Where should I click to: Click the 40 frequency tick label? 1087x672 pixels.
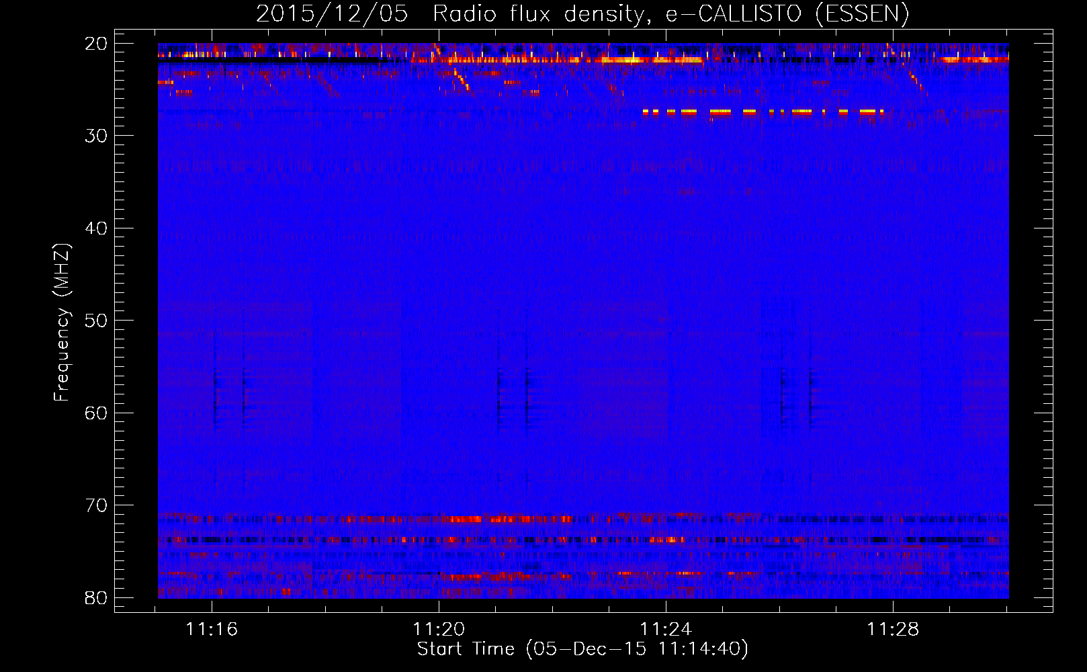point(96,228)
